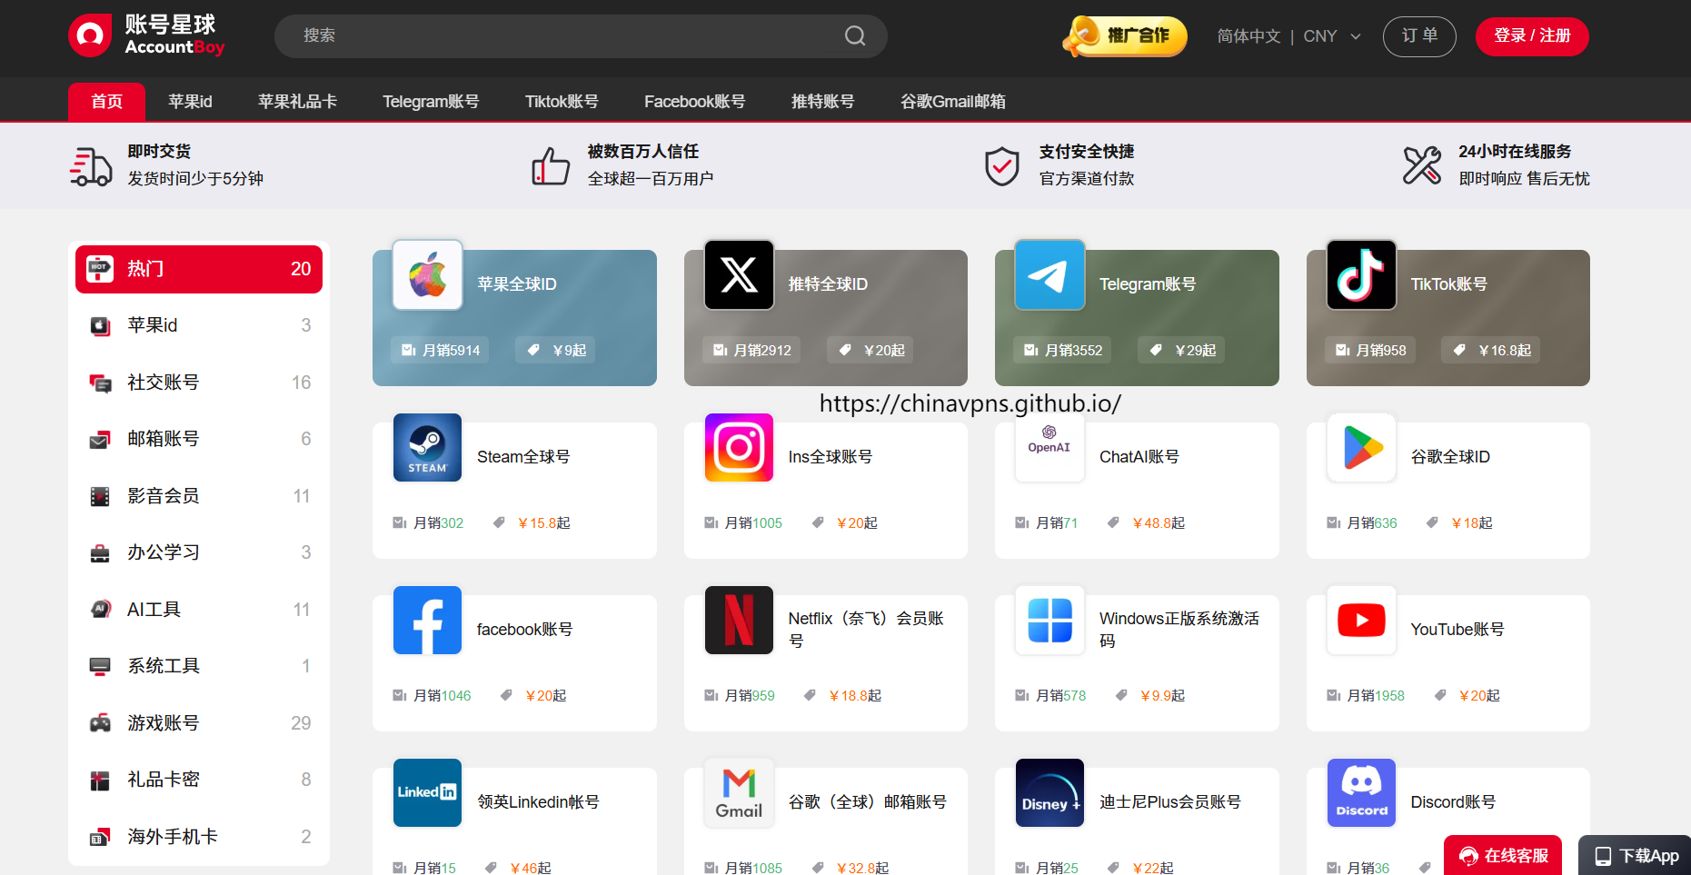Select 礼品卡密 category in sidebar
The image size is (1691, 875).
pyautogui.click(x=199, y=780)
